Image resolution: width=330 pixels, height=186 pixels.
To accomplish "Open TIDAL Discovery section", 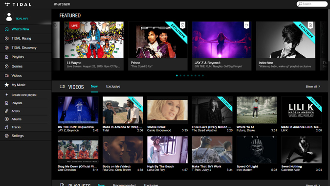I will (x=24, y=47).
